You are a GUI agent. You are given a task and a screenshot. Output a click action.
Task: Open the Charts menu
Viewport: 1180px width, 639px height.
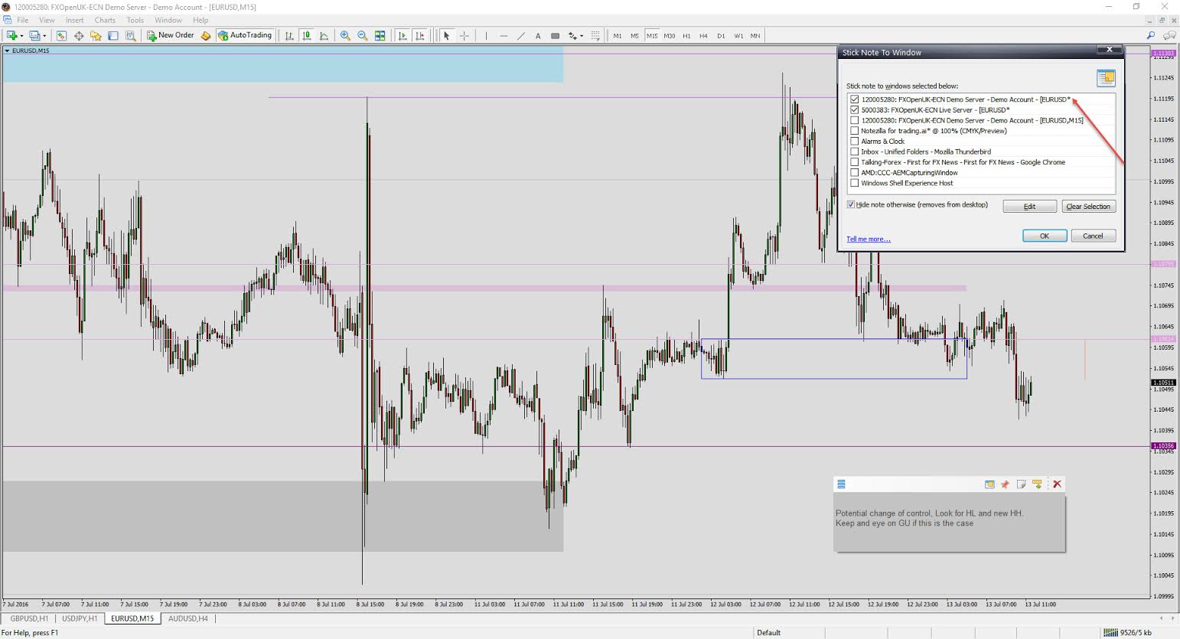[105, 20]
